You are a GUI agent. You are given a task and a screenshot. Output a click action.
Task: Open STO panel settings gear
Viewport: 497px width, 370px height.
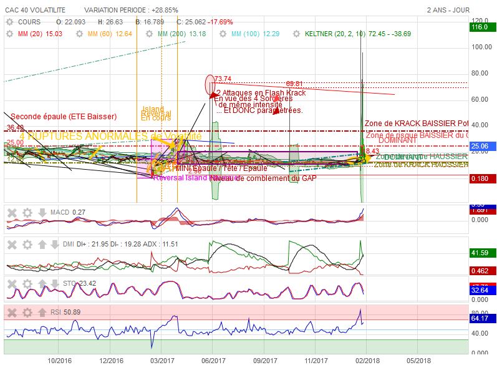point(27,283)
